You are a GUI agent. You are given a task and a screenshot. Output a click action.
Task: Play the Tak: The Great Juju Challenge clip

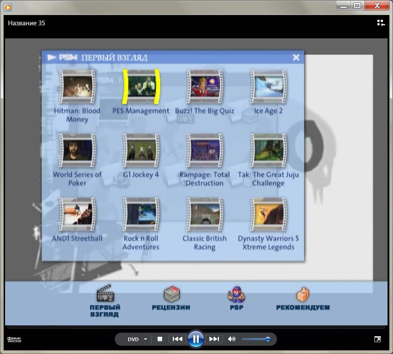coord(268,150)
